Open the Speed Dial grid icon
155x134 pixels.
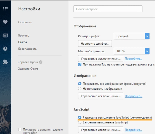5,9
